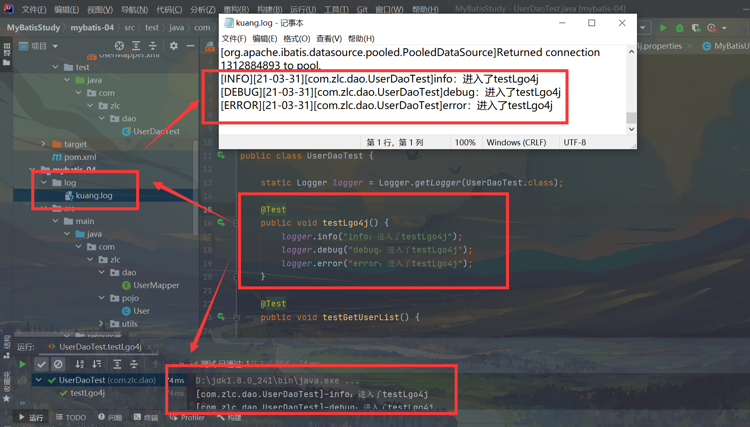Start debugging with the bug icon
Image resolution: width=750 pixels, height=427 pixels.
[x=679, y=27]
